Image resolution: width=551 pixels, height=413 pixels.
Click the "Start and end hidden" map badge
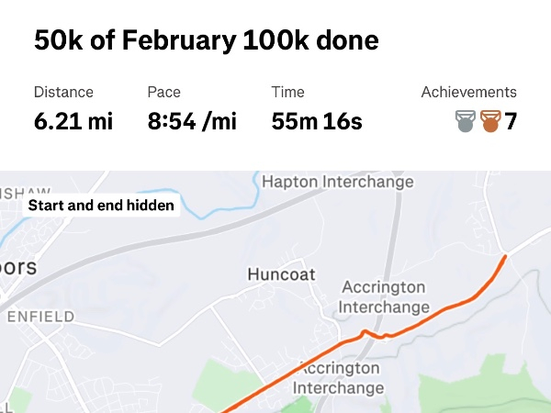click(101, 206)
